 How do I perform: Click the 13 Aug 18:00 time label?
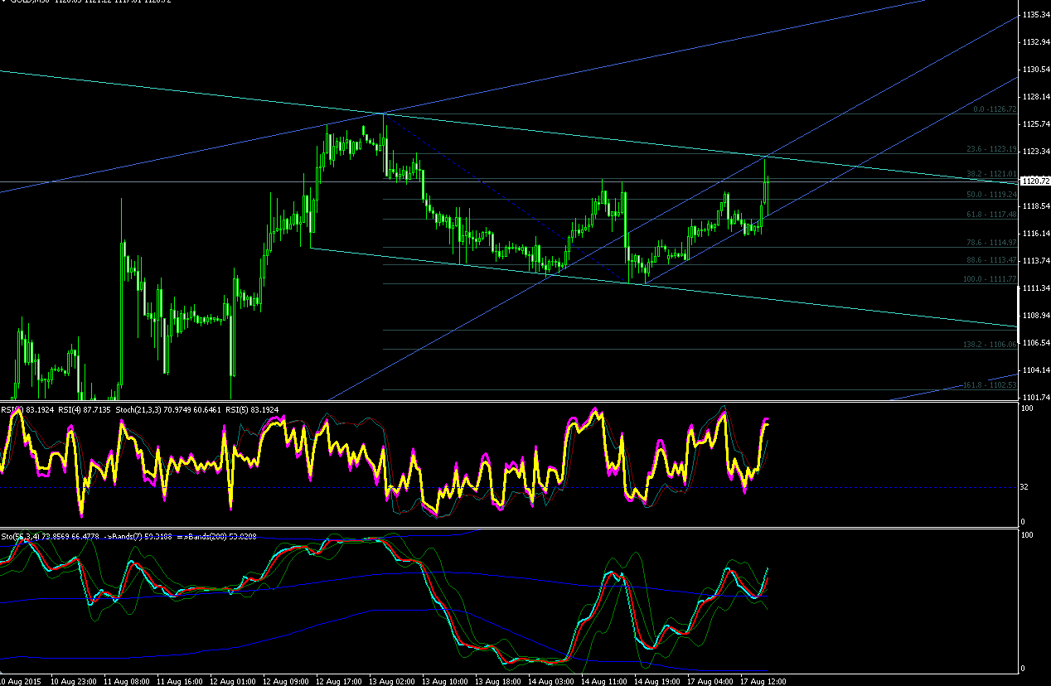(497, 681)
